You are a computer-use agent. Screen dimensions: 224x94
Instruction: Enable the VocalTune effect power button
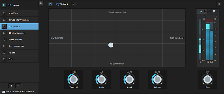[x=4, y=13]
